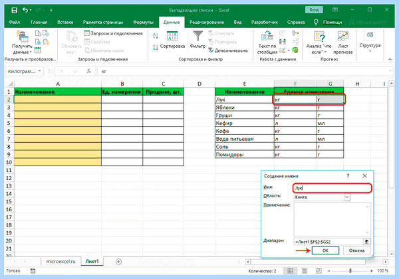
Task: Click the horizontal scrollbar right arrow
Action: coord(386,262)
